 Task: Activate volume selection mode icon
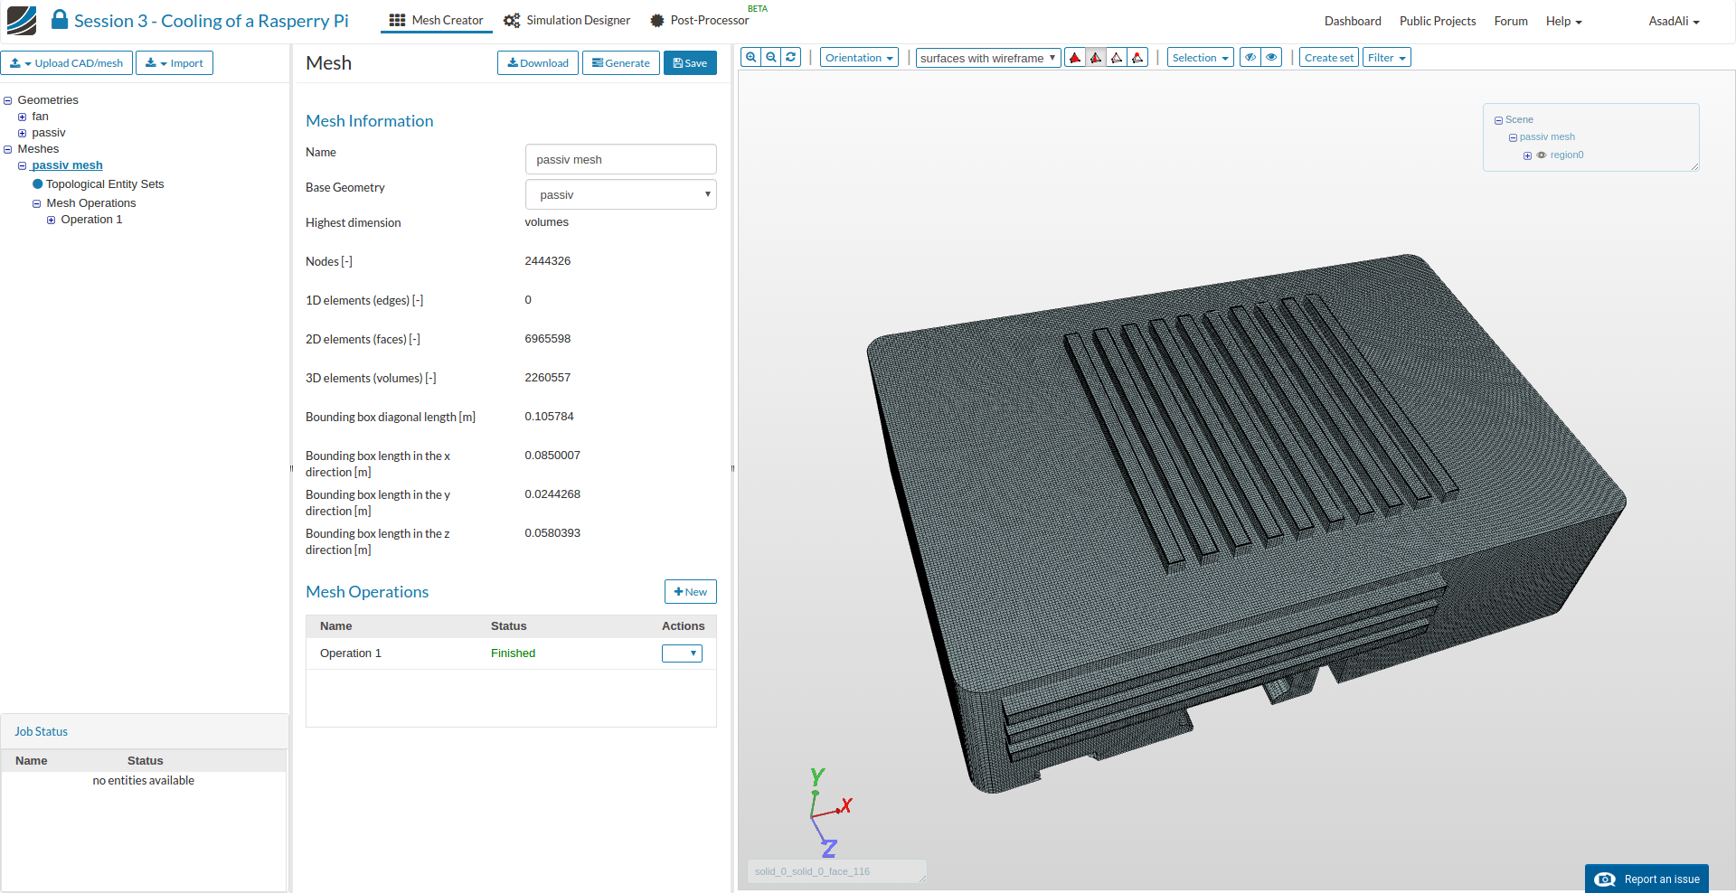[x=1075, y=58]
